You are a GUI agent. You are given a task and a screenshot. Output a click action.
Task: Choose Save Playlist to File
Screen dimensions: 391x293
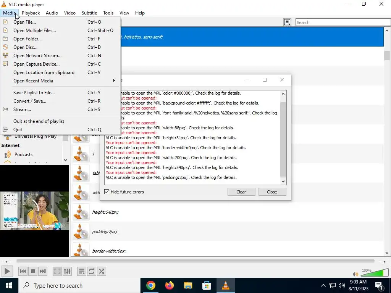coord(61,92)
